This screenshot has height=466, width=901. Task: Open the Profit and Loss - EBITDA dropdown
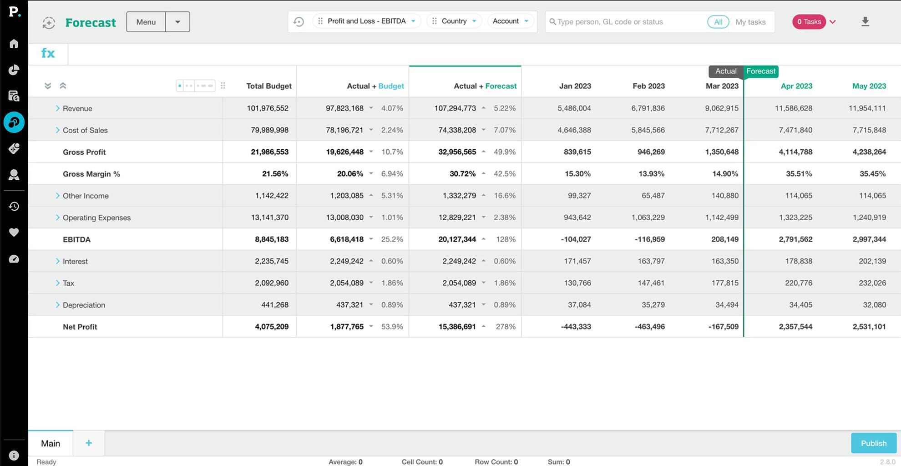point(367,21)
